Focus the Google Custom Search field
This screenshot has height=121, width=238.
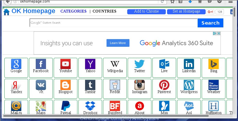114,23
